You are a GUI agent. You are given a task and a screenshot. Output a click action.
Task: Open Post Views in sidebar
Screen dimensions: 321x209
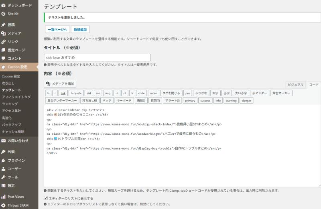tap(16, 197)
